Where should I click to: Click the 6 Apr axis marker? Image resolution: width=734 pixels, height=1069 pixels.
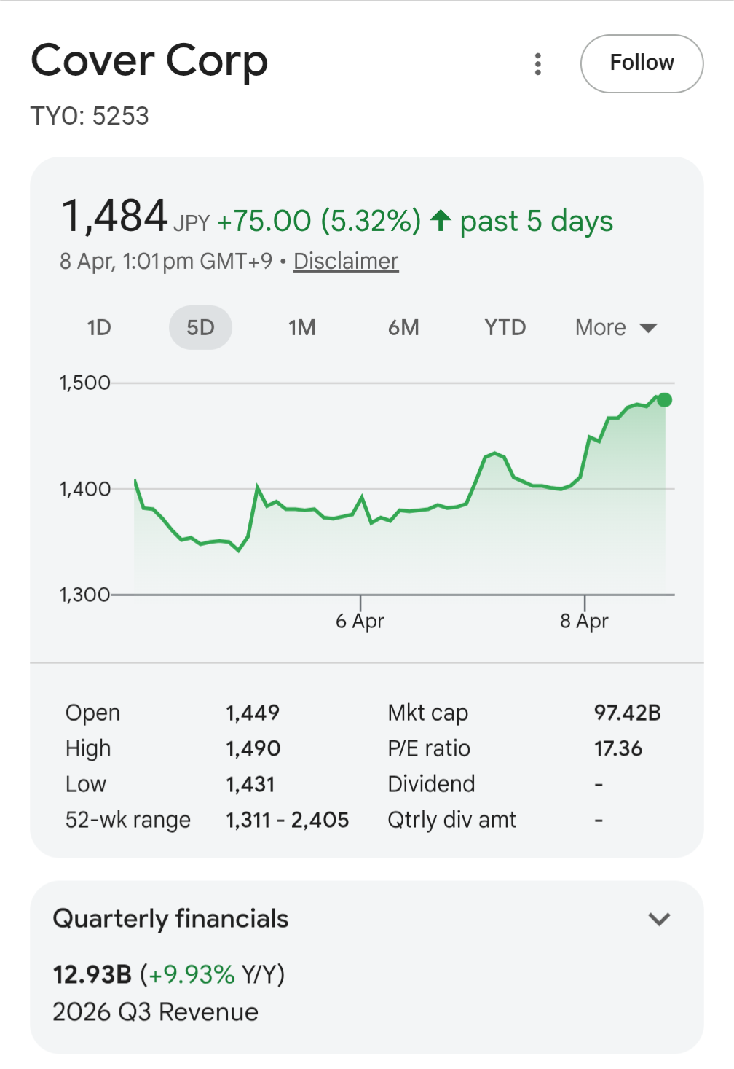[360, 621]
